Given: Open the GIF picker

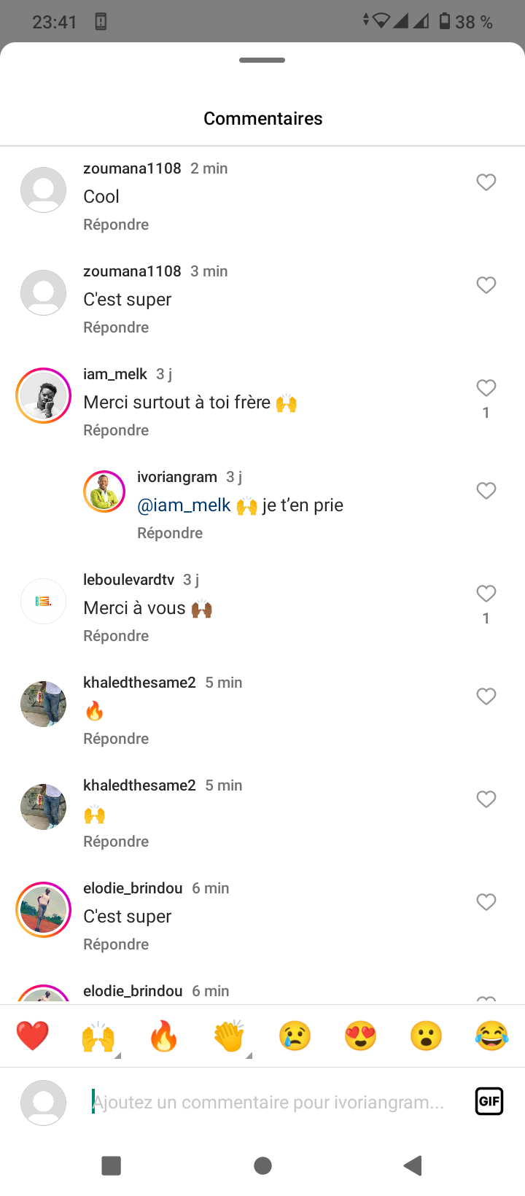Looking at the screenshot, I should click(489, 1101).
